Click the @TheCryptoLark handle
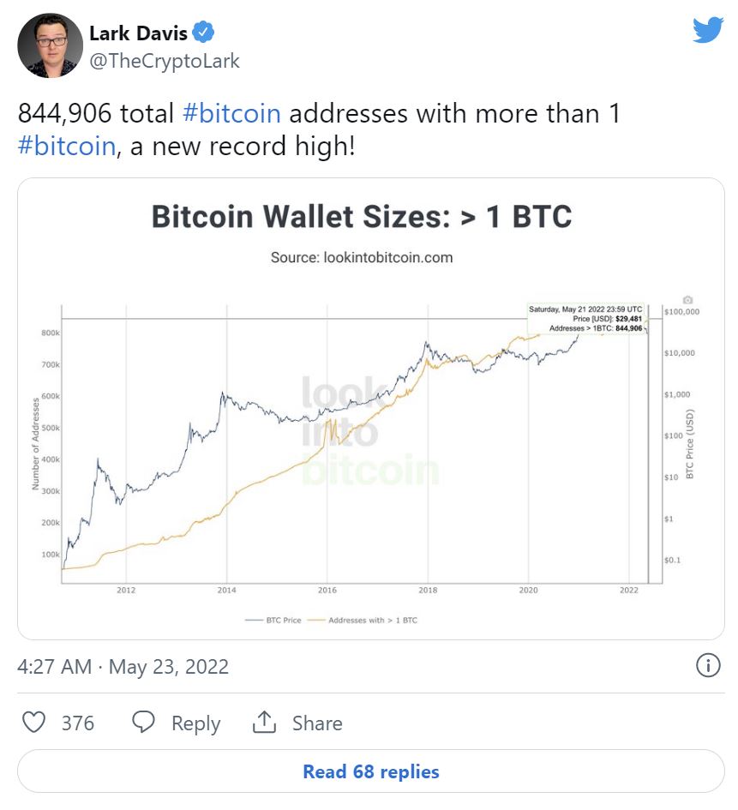 [165, 61]
